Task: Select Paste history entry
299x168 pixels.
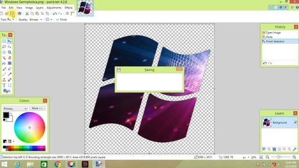Action: coord(280,37)
